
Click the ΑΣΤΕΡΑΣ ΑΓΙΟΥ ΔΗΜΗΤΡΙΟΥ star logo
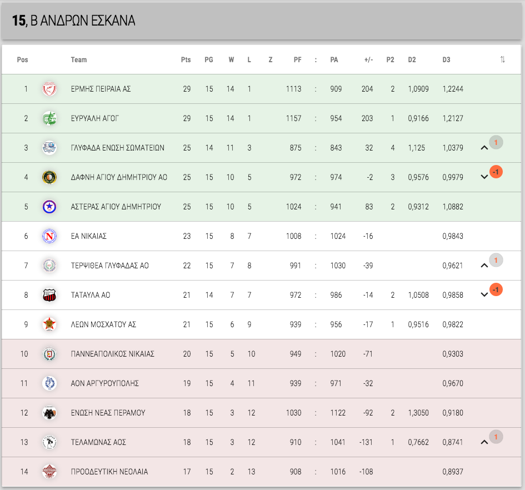(49, 207)
